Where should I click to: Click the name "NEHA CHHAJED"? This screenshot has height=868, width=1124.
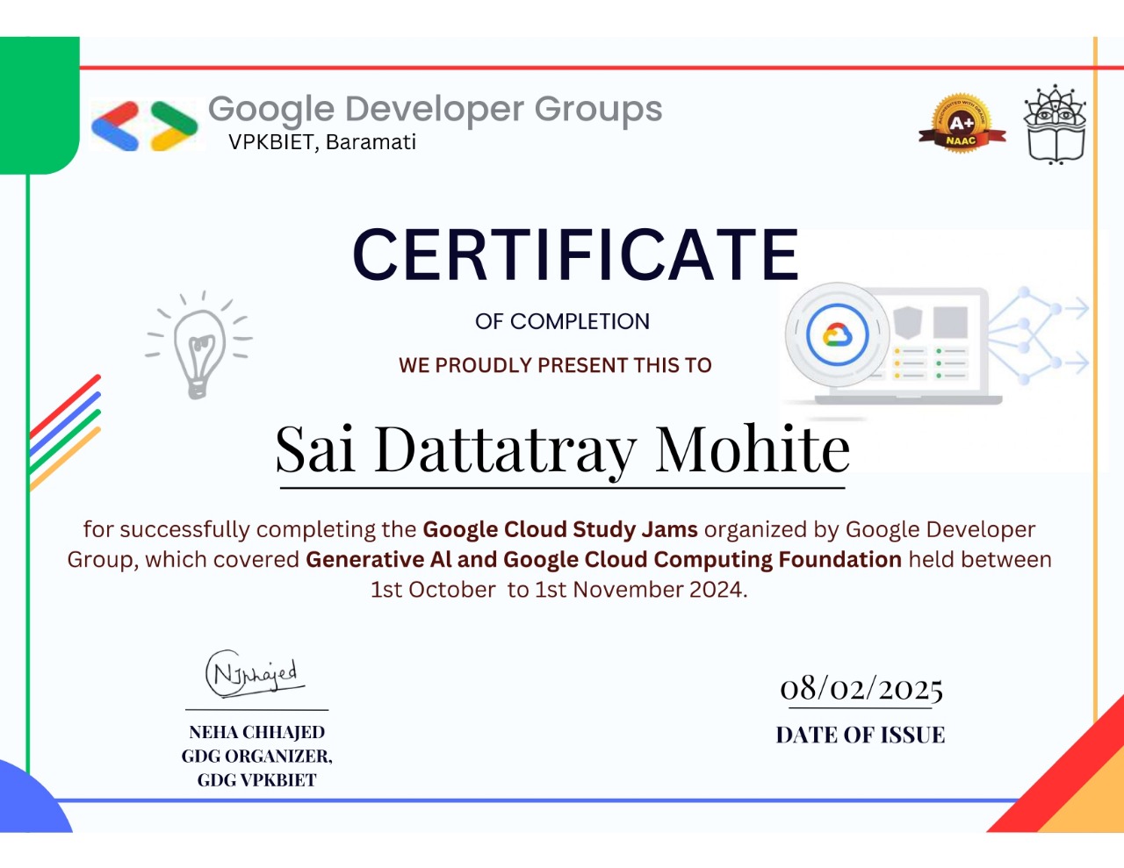257,732
